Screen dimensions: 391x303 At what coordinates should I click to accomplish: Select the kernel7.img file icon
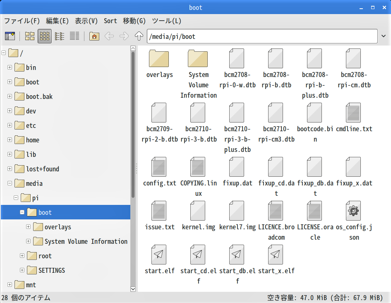tap(237, 211)
